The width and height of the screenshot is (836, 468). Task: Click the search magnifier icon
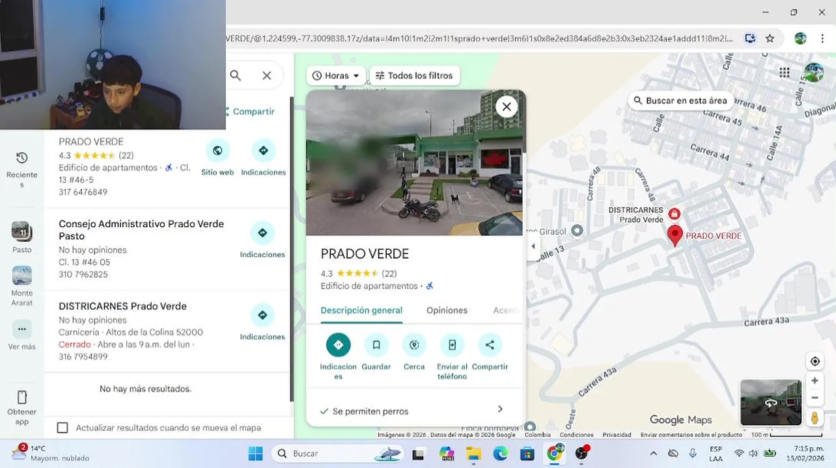click(236, 75)
